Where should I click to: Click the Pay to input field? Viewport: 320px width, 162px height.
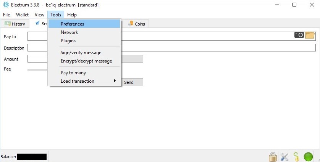[171, 36]
